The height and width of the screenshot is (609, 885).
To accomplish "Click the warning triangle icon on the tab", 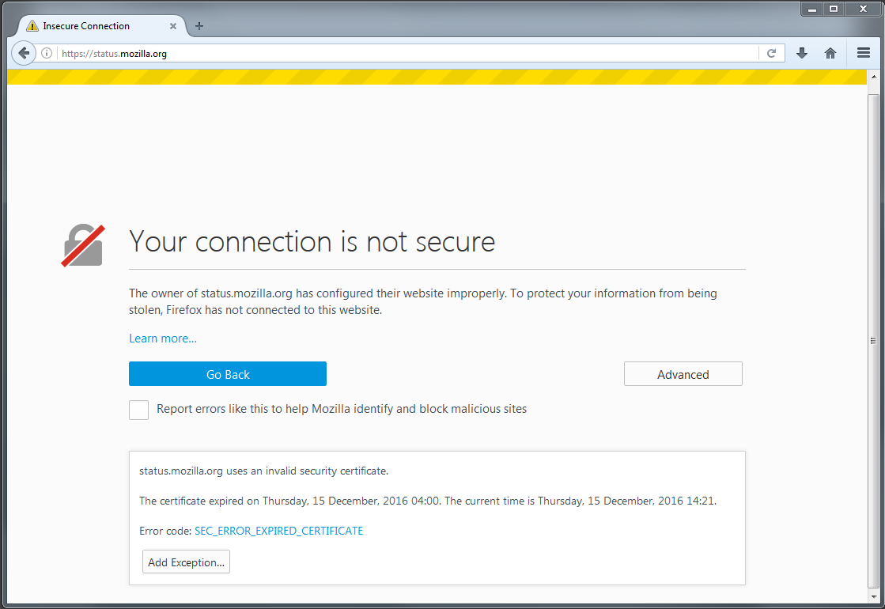I will 32,26.
